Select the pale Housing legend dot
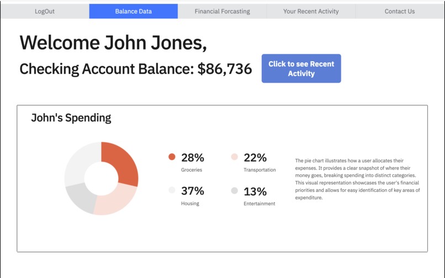Screen dimensions: 445x278 click(172, 190)
